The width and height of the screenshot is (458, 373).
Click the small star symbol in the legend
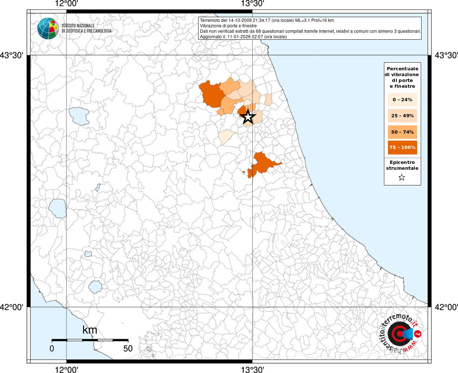pyautogui.click(x=402, y=178)
